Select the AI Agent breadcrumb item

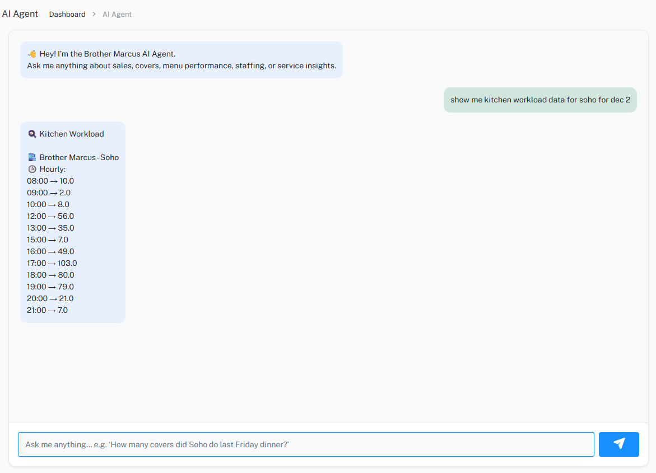coord(117,14)
